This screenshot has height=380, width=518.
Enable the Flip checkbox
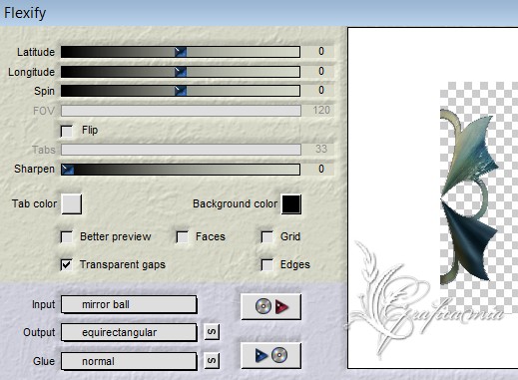click(67, 131)
